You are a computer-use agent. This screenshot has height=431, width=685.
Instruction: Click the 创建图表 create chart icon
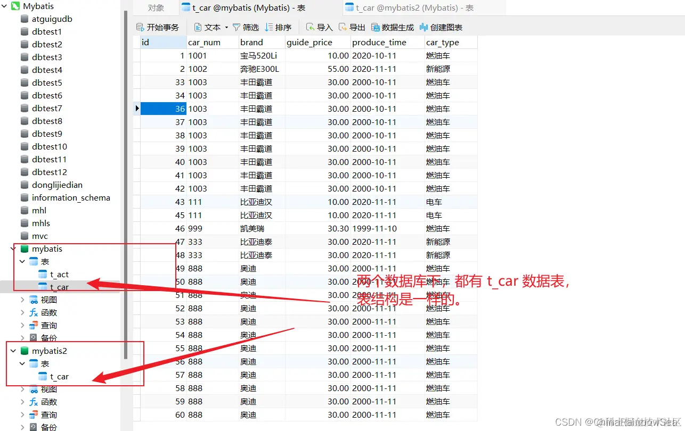442,27
